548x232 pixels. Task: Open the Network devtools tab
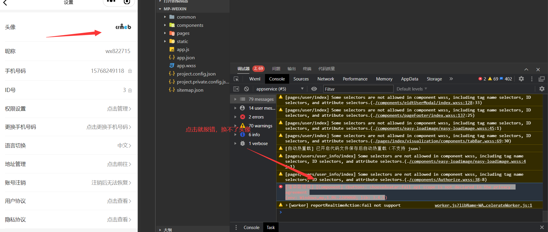(x=326, y=79)
